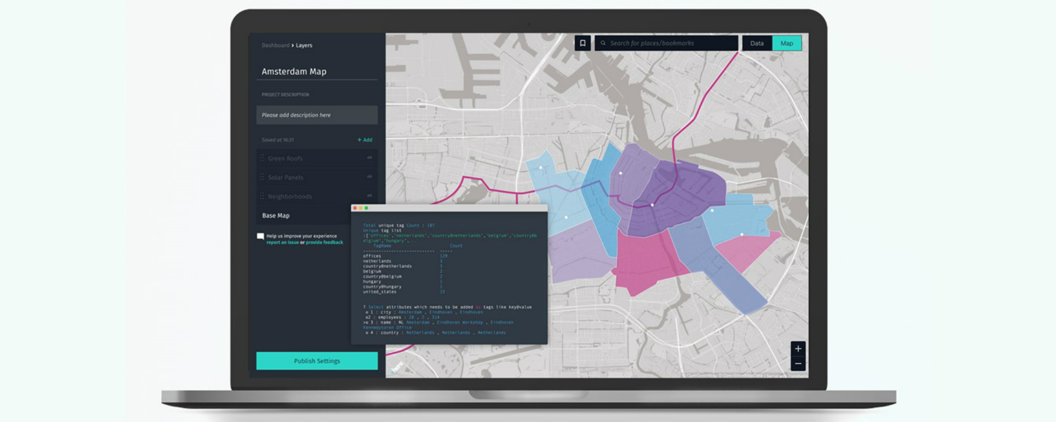Toggle visibility of the Green Roofs layer
Screen dimensions: 1056x422
(370, 158)
